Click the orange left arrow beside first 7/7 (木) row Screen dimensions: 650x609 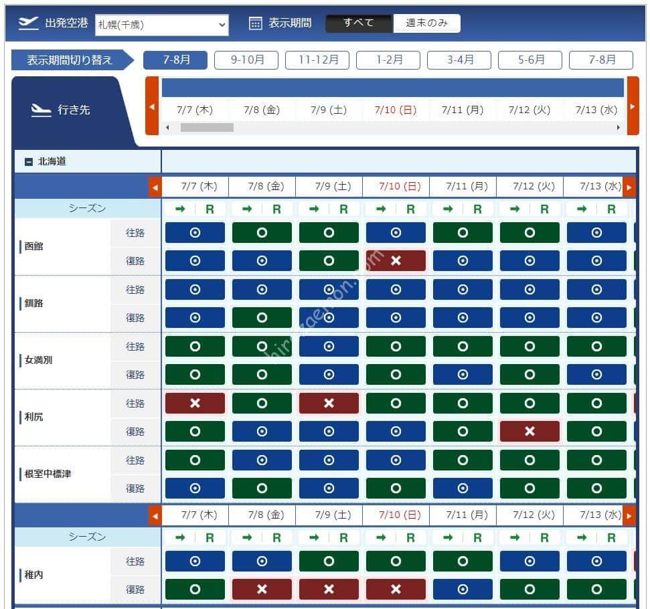[155, 187]
